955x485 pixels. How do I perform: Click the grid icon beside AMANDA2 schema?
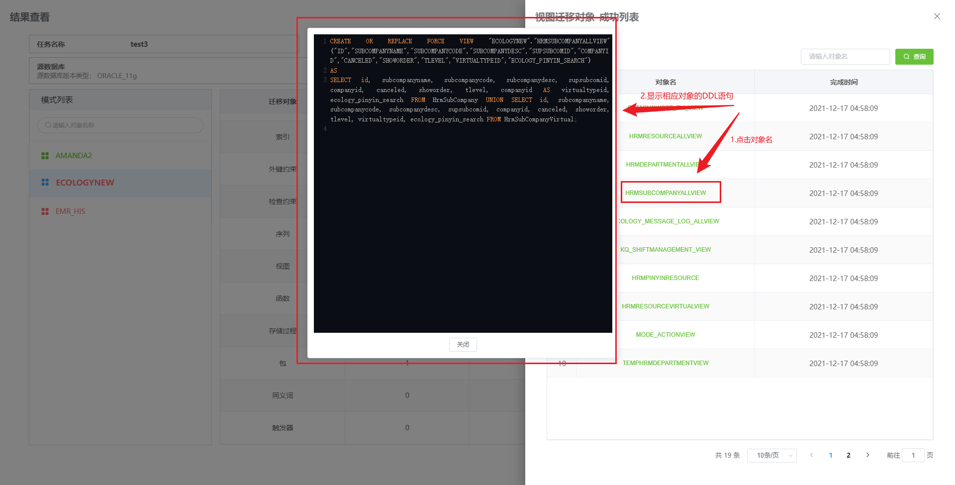tap(44, 155)
